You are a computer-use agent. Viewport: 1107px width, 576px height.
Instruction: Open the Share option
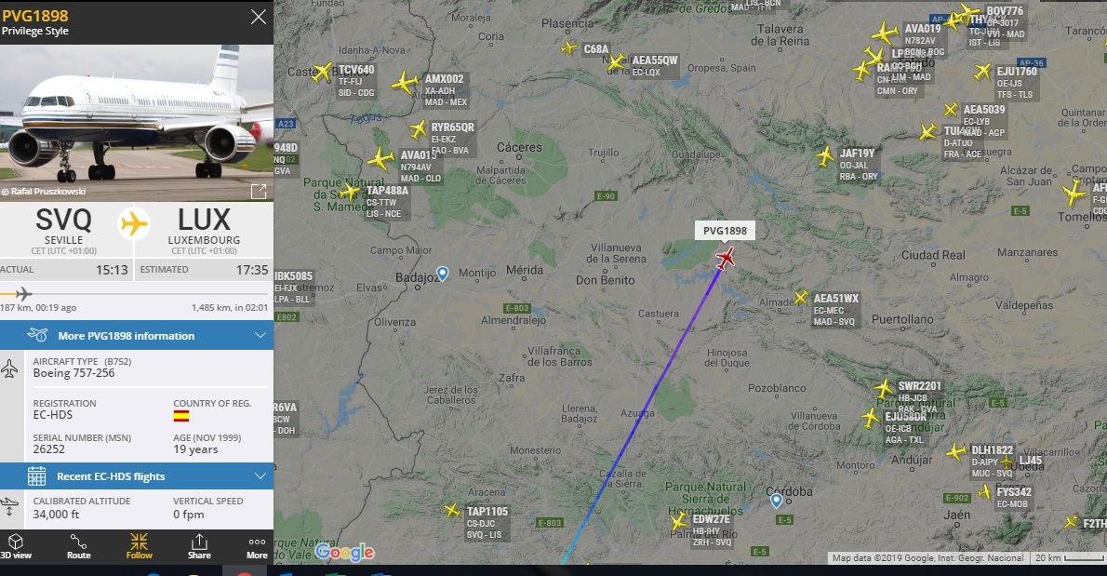pos(199,546)
